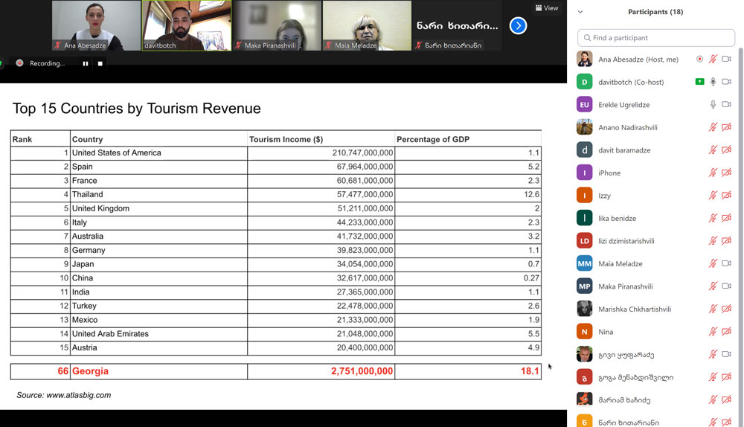Click Erekle Ugrelidze's microphone icon

(x=713, y=105)
